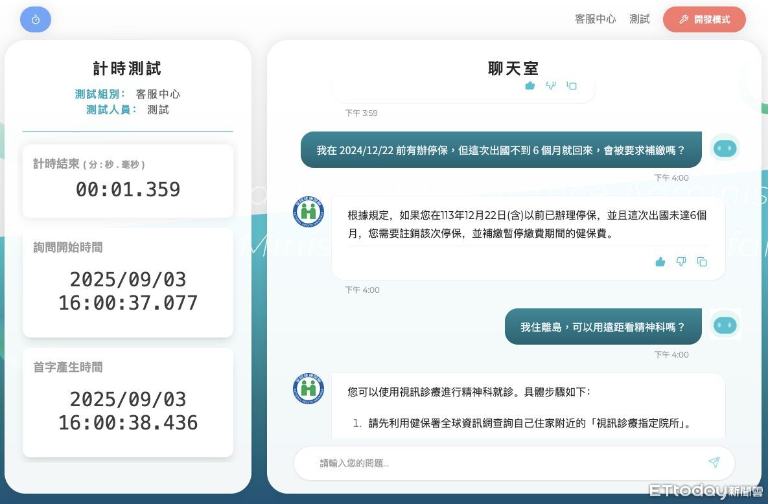Open the 客服中心 navigation link
The image size is (768, 504).
[595, 19]
